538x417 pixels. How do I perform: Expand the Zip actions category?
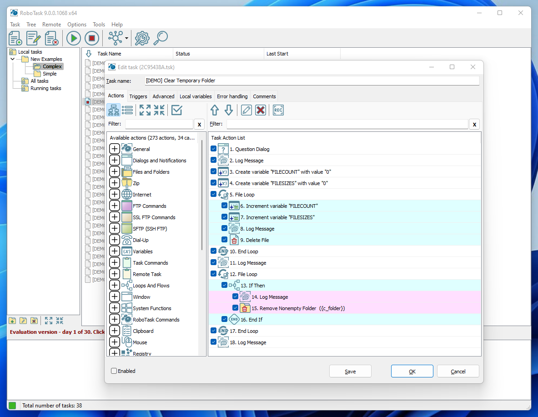tap(115, 183)
